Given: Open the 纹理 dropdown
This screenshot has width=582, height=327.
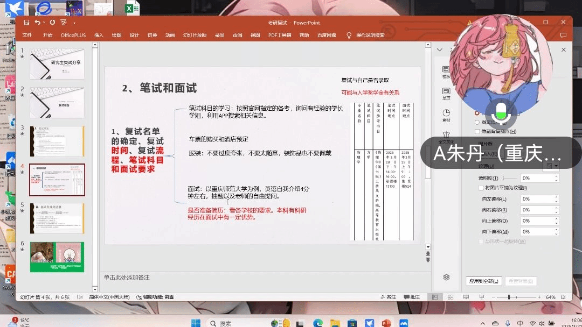Looking at the screenshot, I should [551, 166].
